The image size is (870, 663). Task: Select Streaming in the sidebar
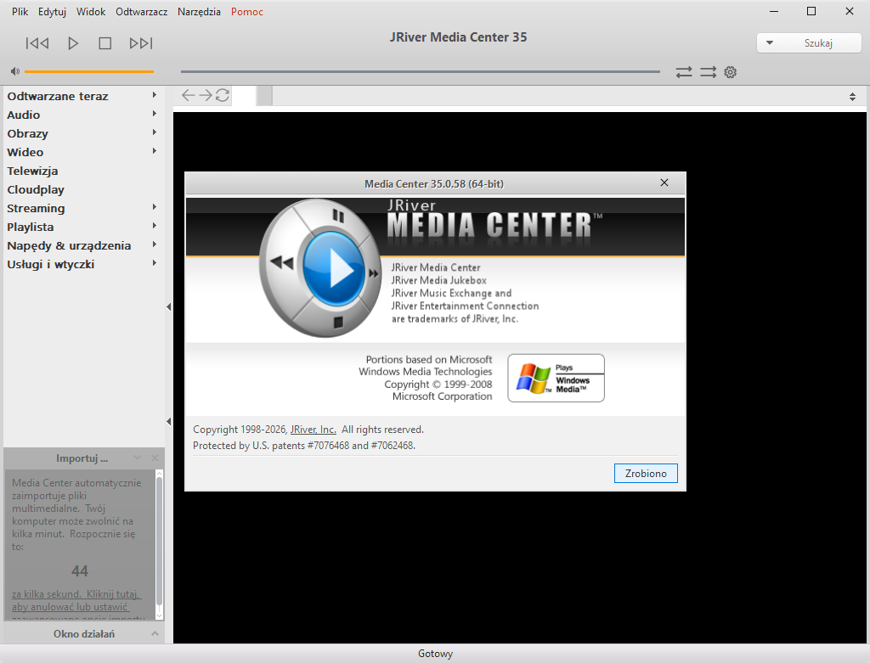pyautogui.click(x=36, y=209)
